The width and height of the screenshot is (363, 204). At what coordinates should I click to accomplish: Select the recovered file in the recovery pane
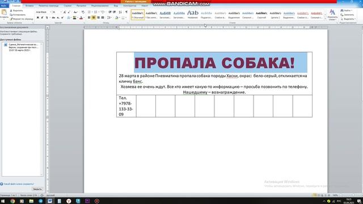point(22,47)
